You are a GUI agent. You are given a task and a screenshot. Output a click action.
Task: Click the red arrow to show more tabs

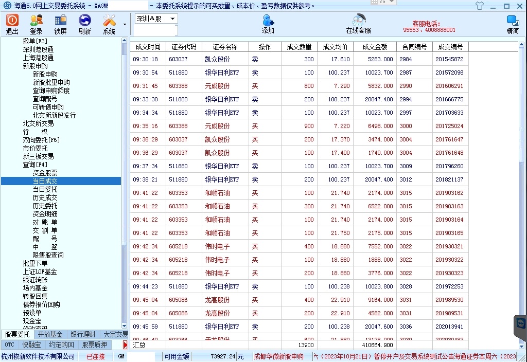(125, 345)
